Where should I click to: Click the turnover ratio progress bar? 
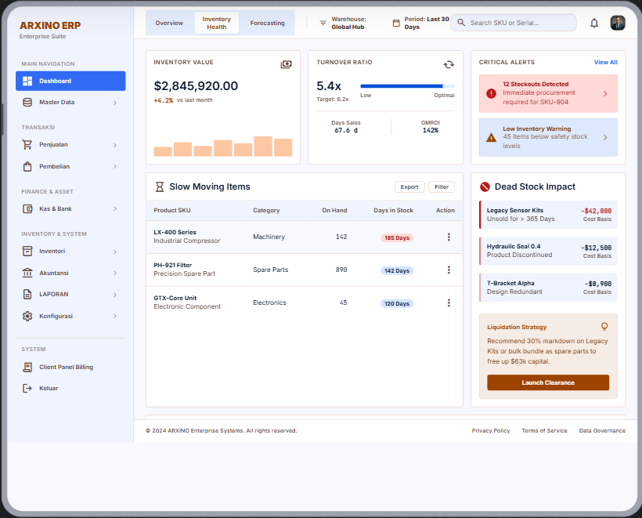coord(407,86)
